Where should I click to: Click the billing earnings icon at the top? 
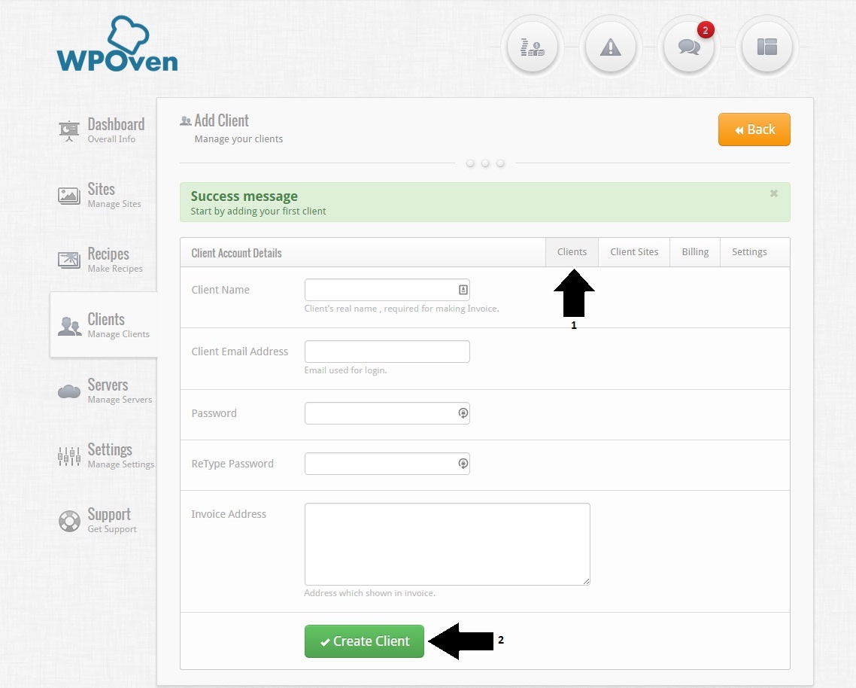pos(532,47)
